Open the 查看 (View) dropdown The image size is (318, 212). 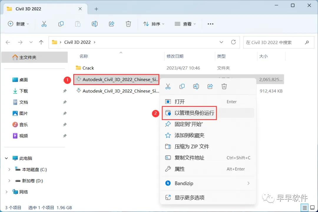coord(185,24)
